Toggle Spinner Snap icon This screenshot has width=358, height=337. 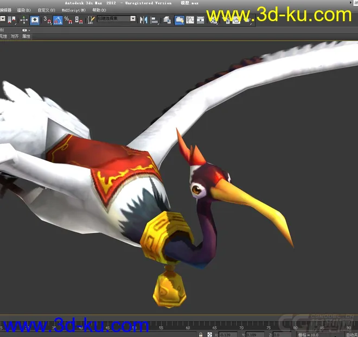79,20
